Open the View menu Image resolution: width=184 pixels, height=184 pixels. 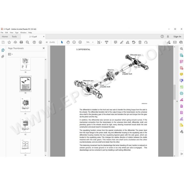click(x=11, y=33)
